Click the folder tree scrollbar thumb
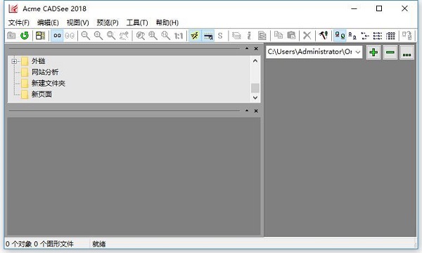The height and width of the screenshot is (253, 422). click(255, 88)
